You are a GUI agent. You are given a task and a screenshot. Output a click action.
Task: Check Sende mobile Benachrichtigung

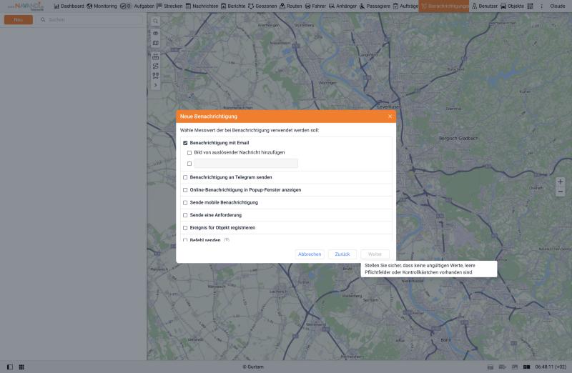pyautogui.click(x=185, y=203)
